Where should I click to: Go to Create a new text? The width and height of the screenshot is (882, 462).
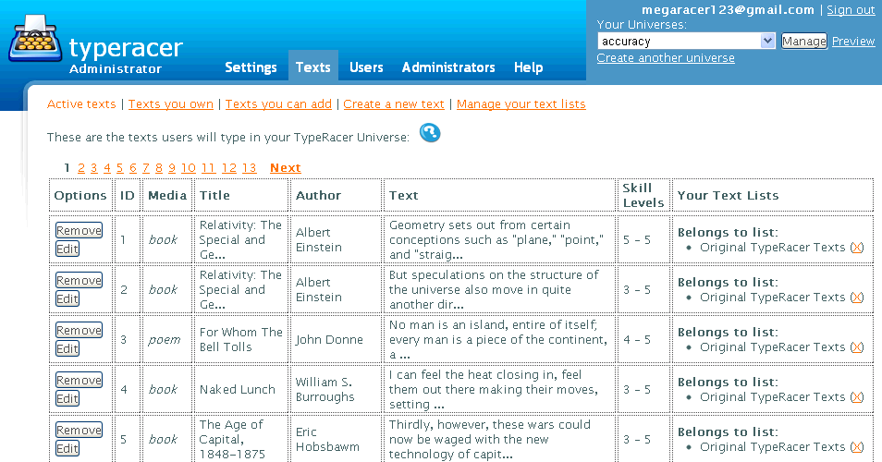(394, 104)
